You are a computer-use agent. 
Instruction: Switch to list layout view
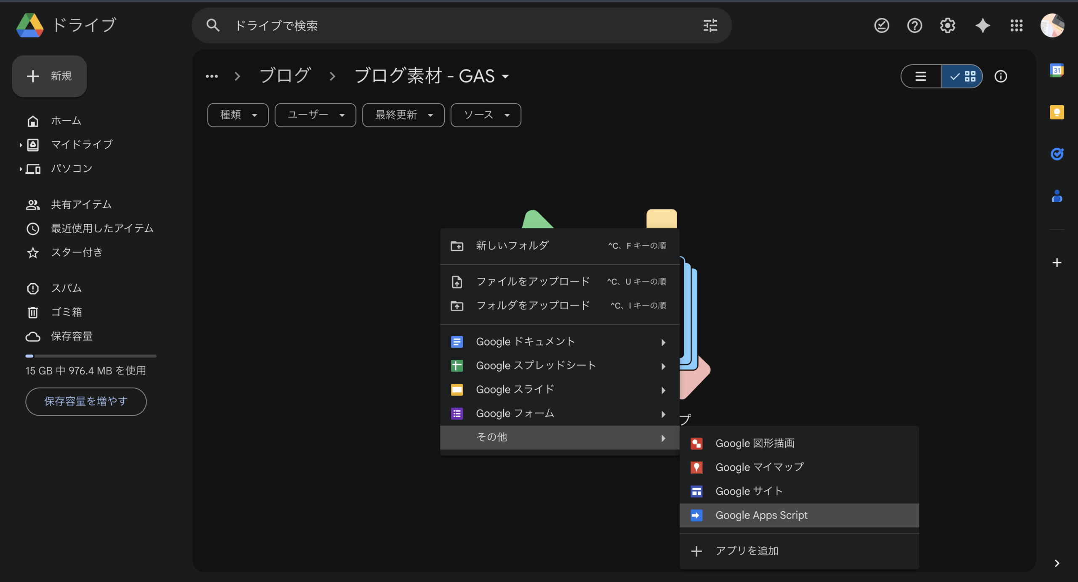click(x=921, y=76)
